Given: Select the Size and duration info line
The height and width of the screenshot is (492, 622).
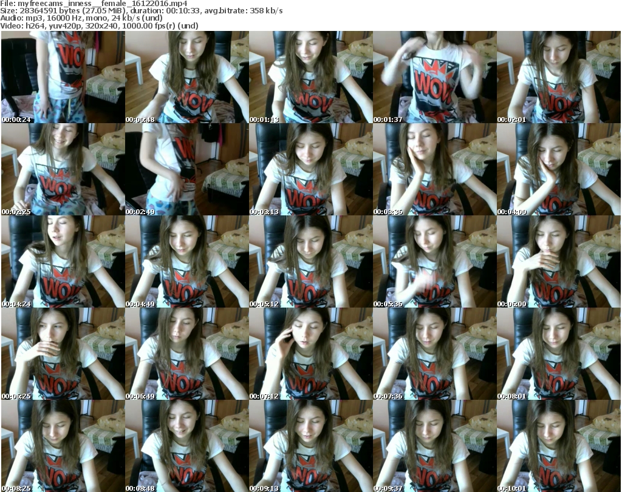Looking at the screenshot, I should [142, 11].
